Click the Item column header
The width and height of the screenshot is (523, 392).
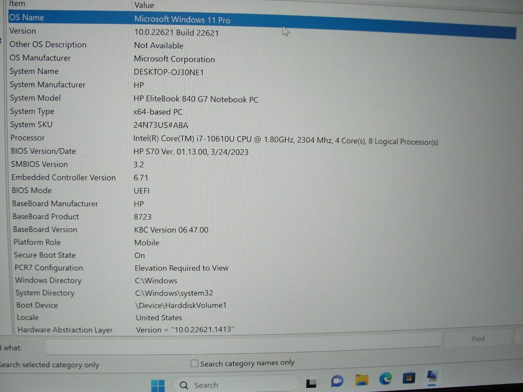[x=17, y=4]
